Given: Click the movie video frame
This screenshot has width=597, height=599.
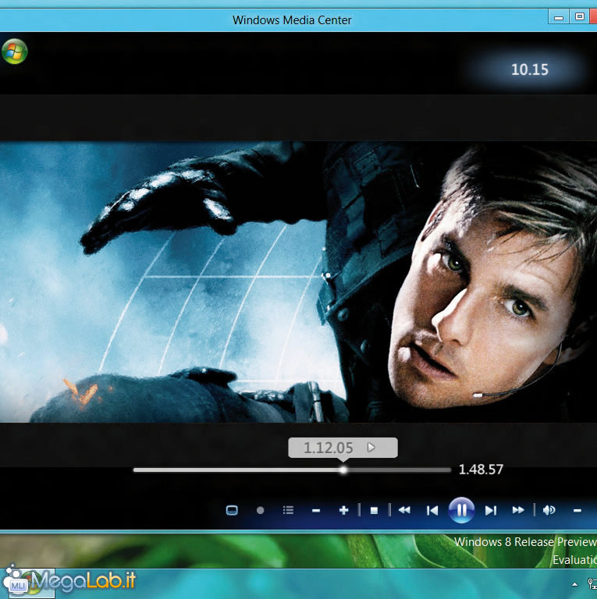Looking at the screenshot, I should (x=298, y=282).
